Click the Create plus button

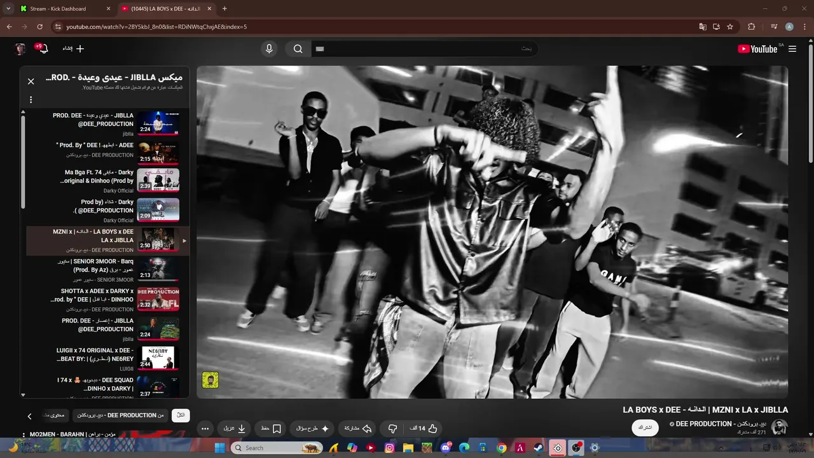pos(73,49)
